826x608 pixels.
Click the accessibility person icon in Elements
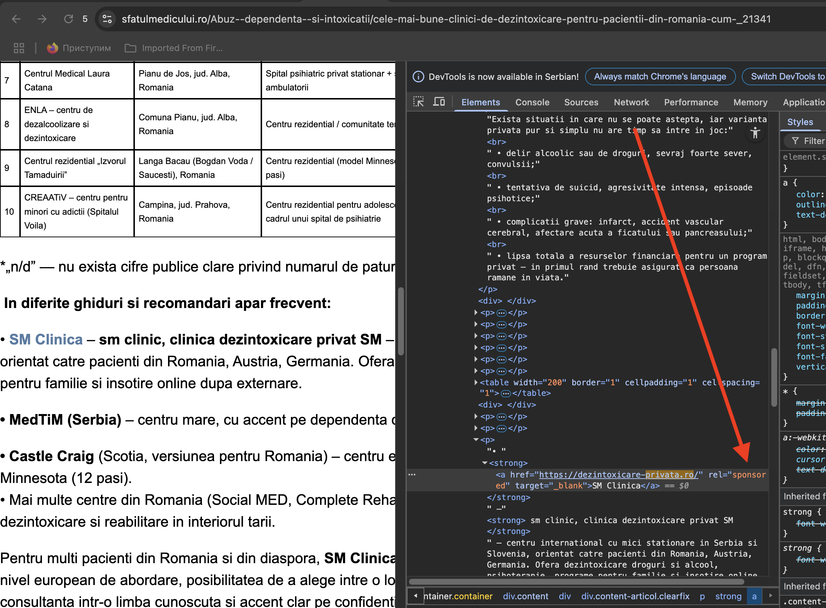pos(755,132)
